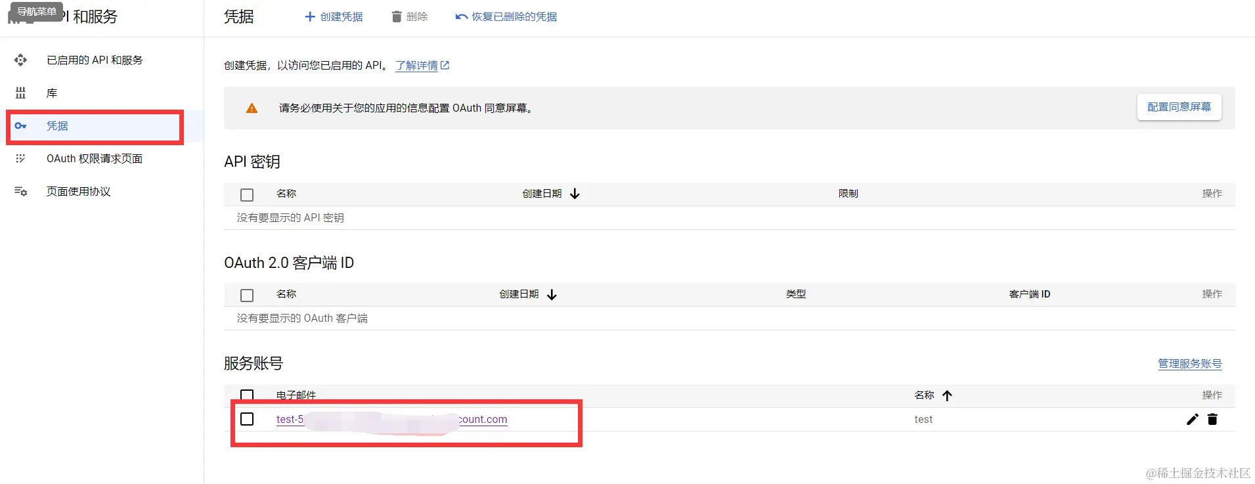The image size is (1255, 484).
Task: Click the Library grid icon in sidebar
Action: click(20, 93)
